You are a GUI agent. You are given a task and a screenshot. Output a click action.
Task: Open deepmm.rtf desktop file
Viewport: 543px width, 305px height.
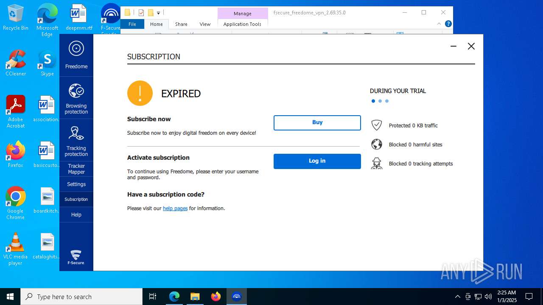click(x=79, y=17)
